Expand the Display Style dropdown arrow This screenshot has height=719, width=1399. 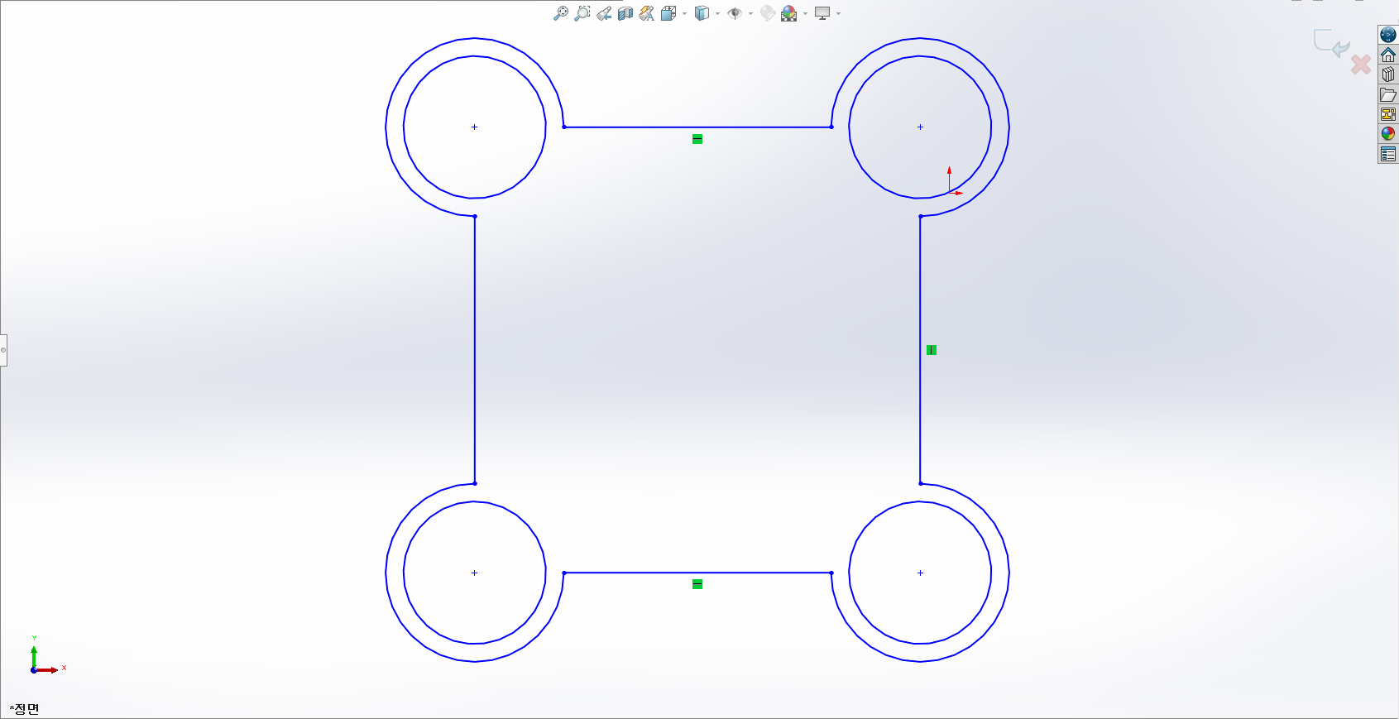click(717, 13)
